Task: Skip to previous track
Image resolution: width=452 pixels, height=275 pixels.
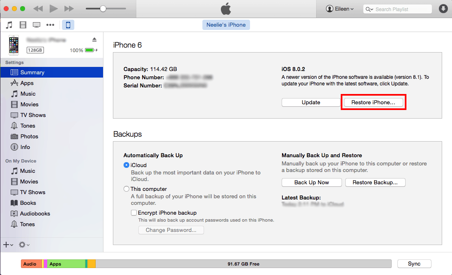Action: click(x=38, y=9)
